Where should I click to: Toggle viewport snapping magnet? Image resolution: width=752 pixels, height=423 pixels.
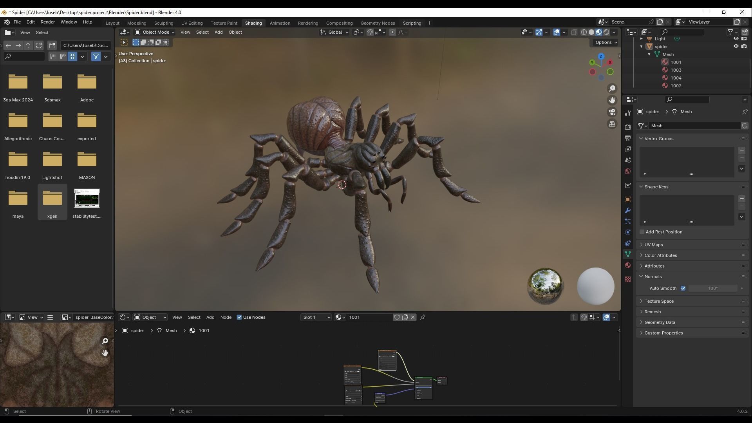coord(370,32)
